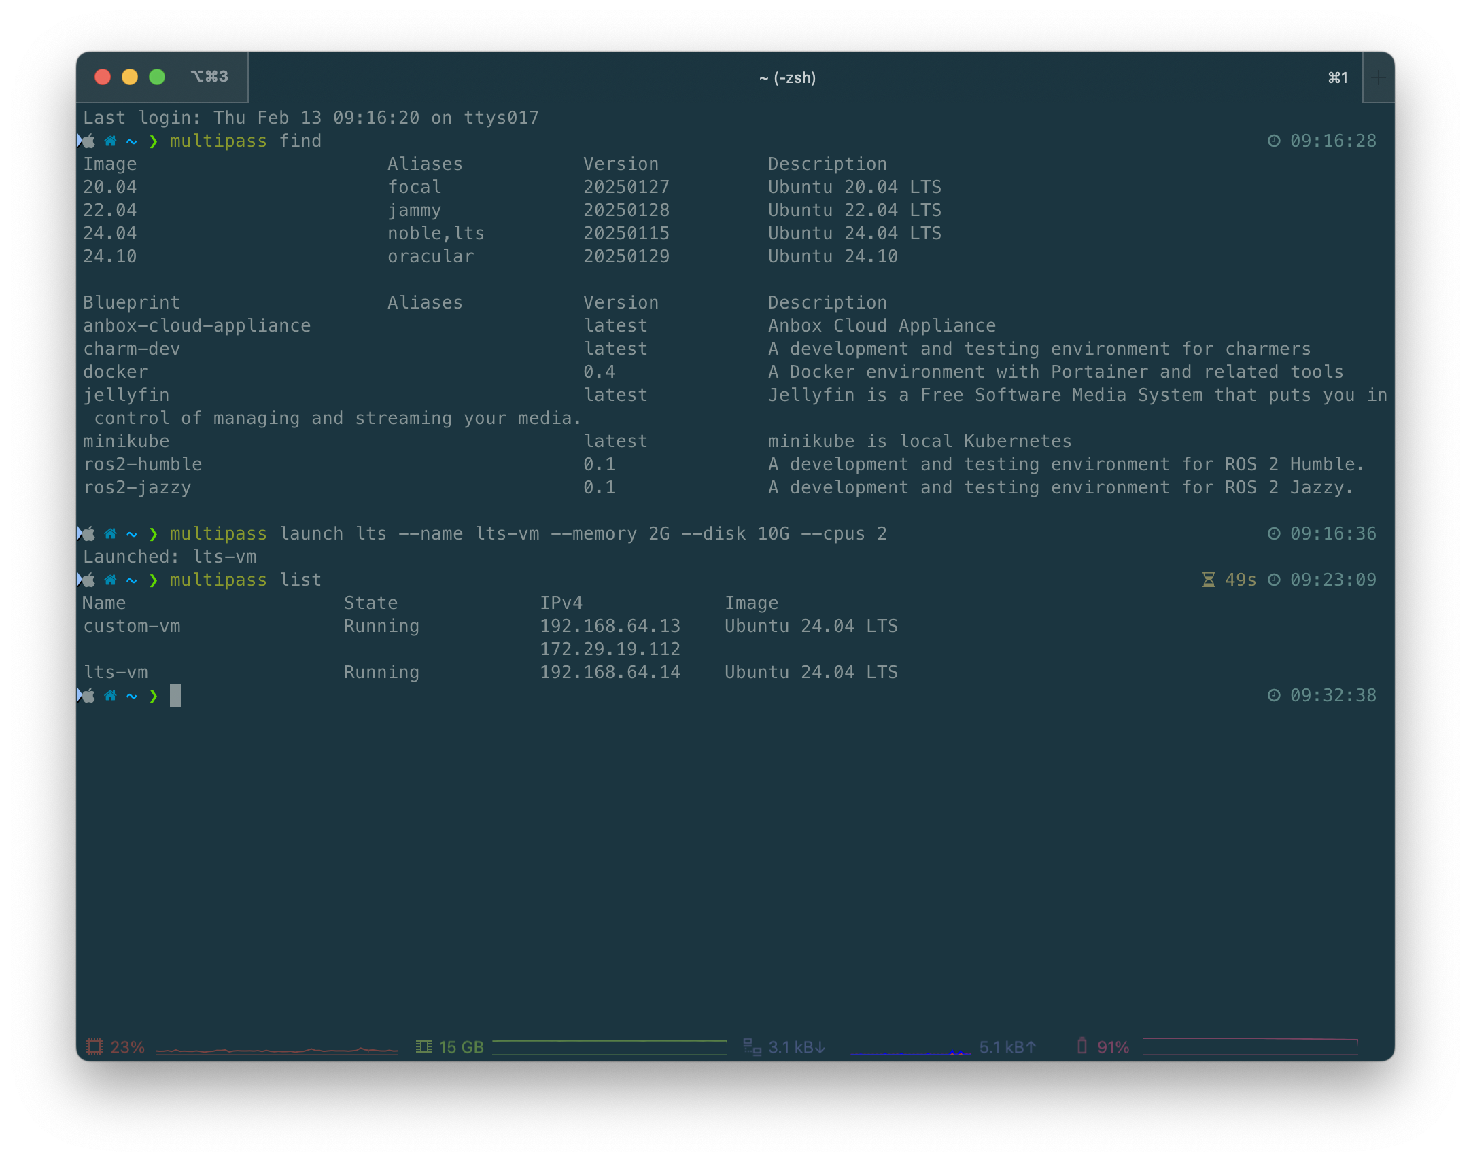The image size is (1471, 1162).
Task: Click the clock icon beside 09:32:38
Action: pyautogui.click(x=1274, y=695)
